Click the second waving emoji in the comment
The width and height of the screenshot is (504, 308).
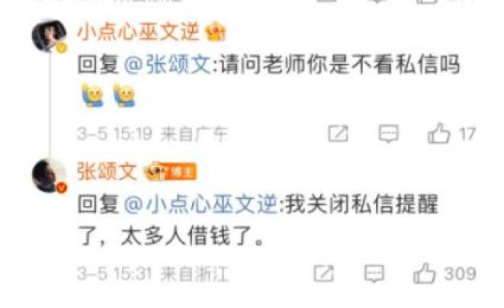point(124,95)
